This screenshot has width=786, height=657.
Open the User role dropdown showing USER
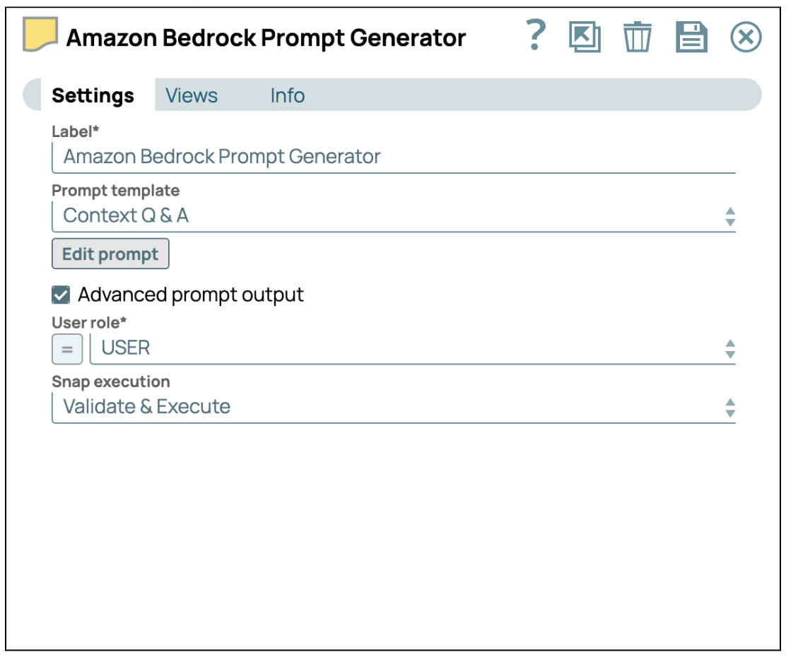(x=403, y=348)
